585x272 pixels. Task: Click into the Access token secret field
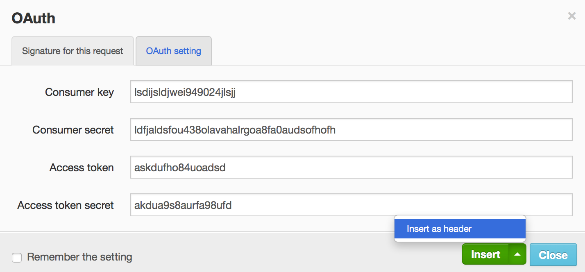(351, 205)
